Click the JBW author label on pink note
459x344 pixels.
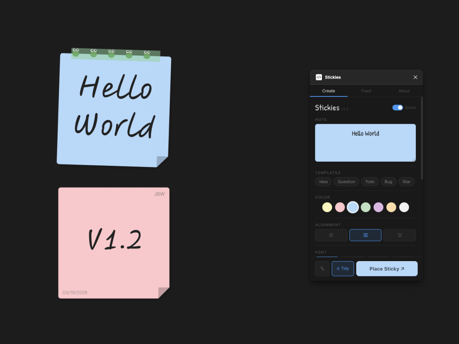pyautogui.click(x=159, y=194)
